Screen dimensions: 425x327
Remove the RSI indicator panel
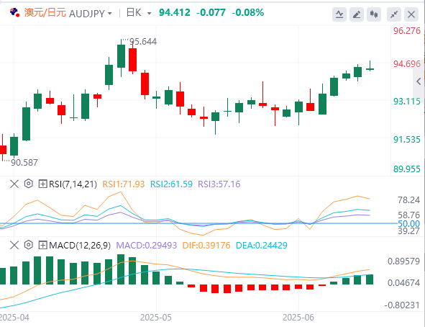[x=14, y=184]
